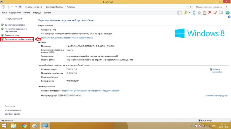This screenshot has height=129, width=231.
Task: Click the Paste clipboard icon
Action: (x=205, y=12)
